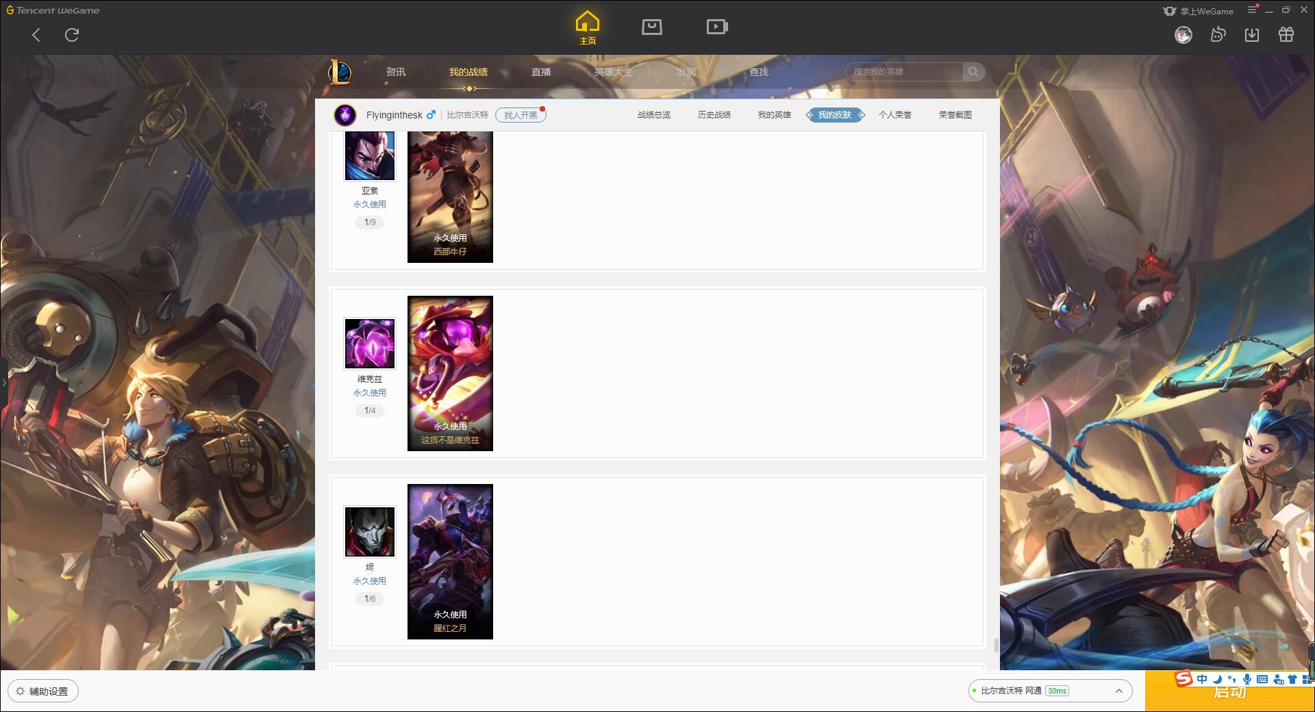Viewport: 1315px width, 712px height.
Task: Click the 比尔吉沃特 server label
Action: 468,115
